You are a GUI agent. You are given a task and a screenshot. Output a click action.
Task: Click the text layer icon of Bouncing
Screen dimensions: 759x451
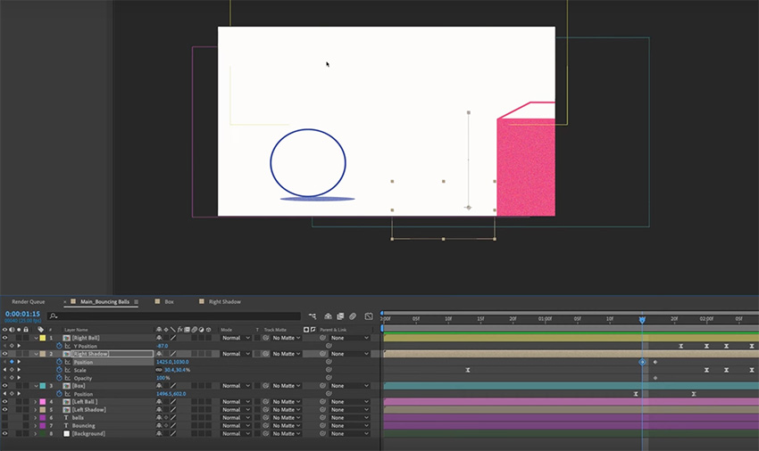tap(66, 426)
